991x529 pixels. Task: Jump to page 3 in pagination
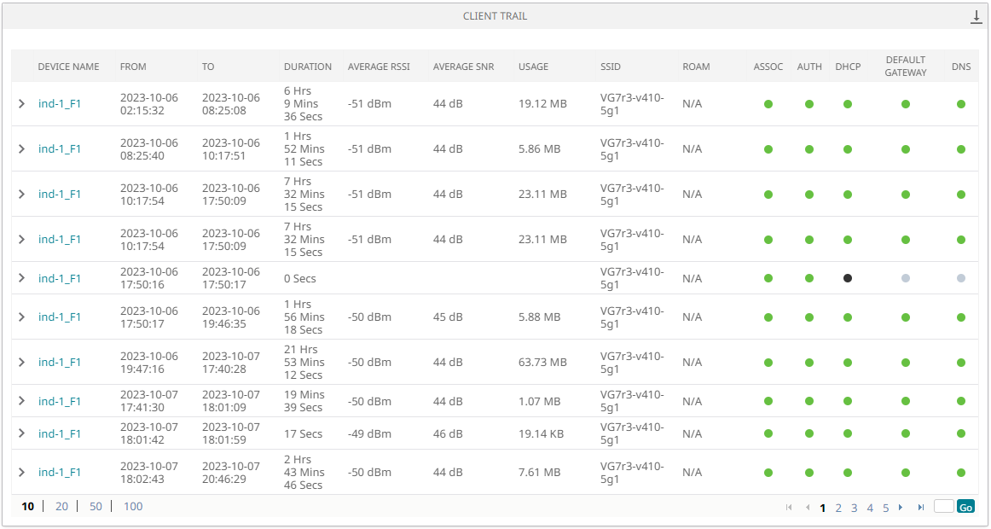click(854, 507)
